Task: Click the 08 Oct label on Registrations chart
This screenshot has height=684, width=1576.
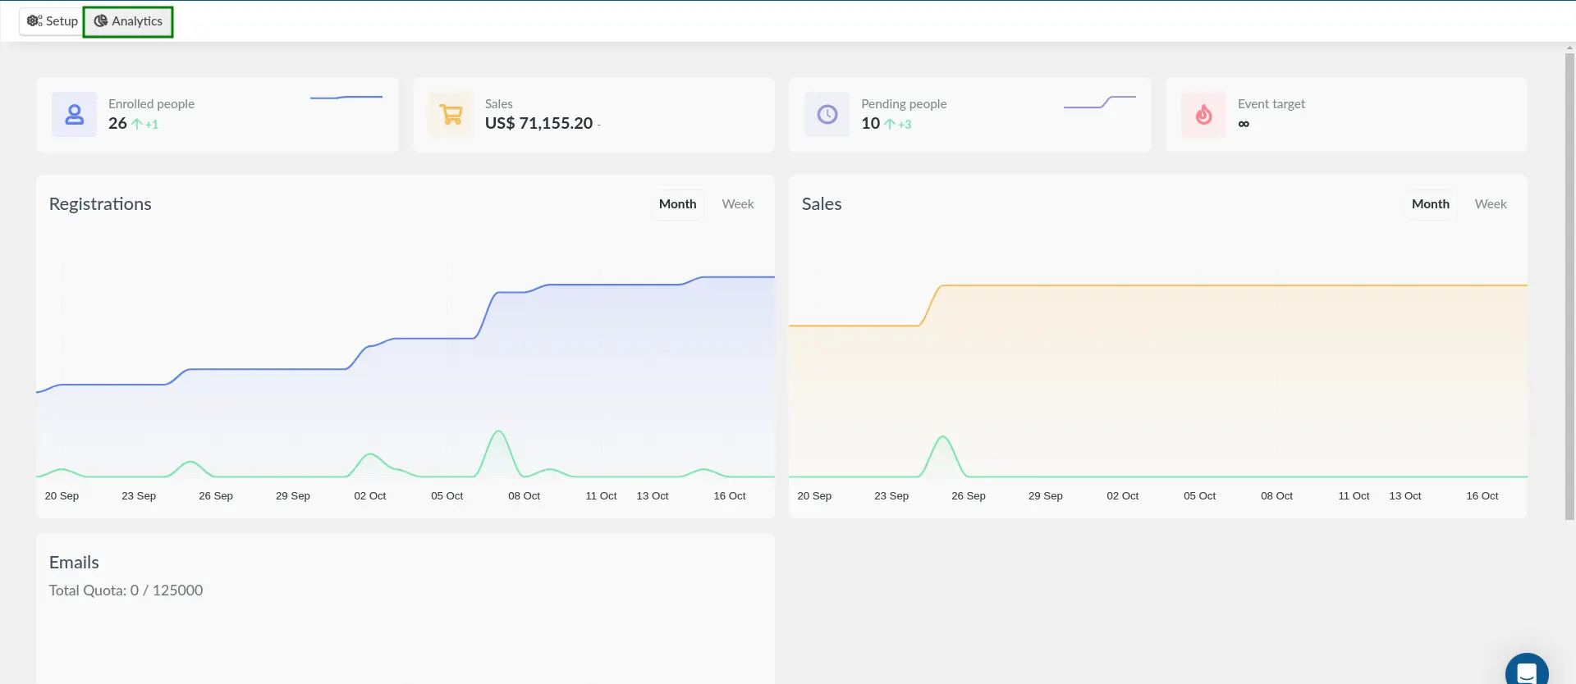Action: pyautogui.click(x=524, y=496)
